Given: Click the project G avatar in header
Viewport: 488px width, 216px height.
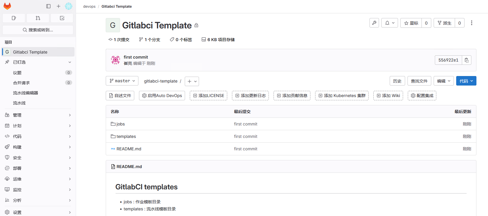Looking at the screenshot, I should coord(113,25).
